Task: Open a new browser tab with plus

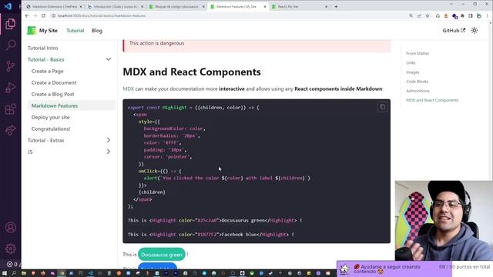Action: [336, 7]
